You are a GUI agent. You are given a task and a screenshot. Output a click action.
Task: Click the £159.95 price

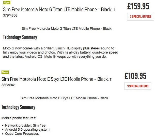click(138, 6)
